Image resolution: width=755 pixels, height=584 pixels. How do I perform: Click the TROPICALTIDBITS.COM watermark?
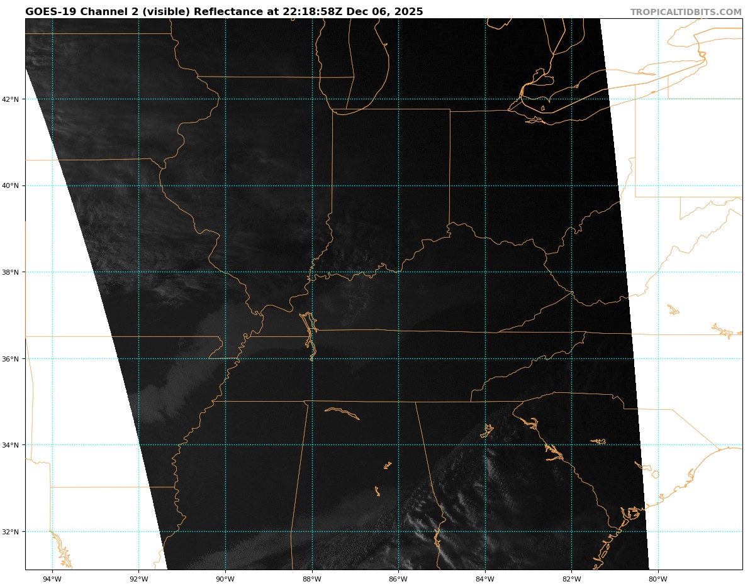(x=686, y=12)
